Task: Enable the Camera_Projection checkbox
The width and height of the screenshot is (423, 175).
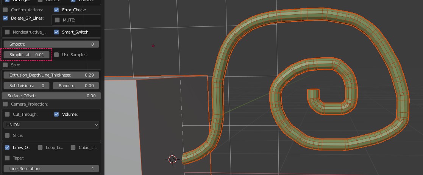Action: 6,104
